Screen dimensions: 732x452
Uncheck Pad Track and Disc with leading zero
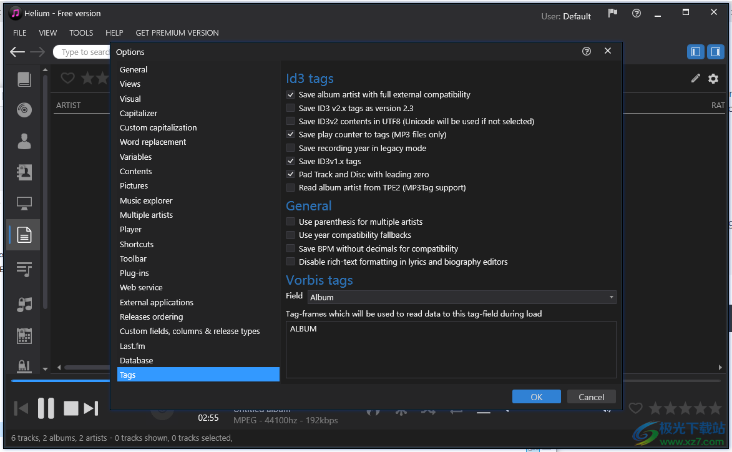[x=291, y=174]
